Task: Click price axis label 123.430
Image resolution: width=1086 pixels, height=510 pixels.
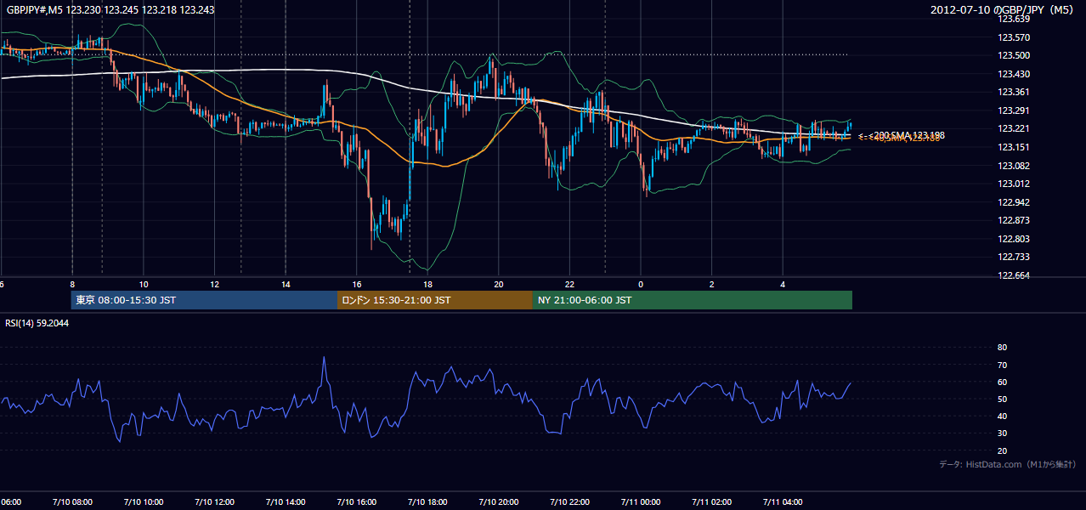Action: 1014,74
